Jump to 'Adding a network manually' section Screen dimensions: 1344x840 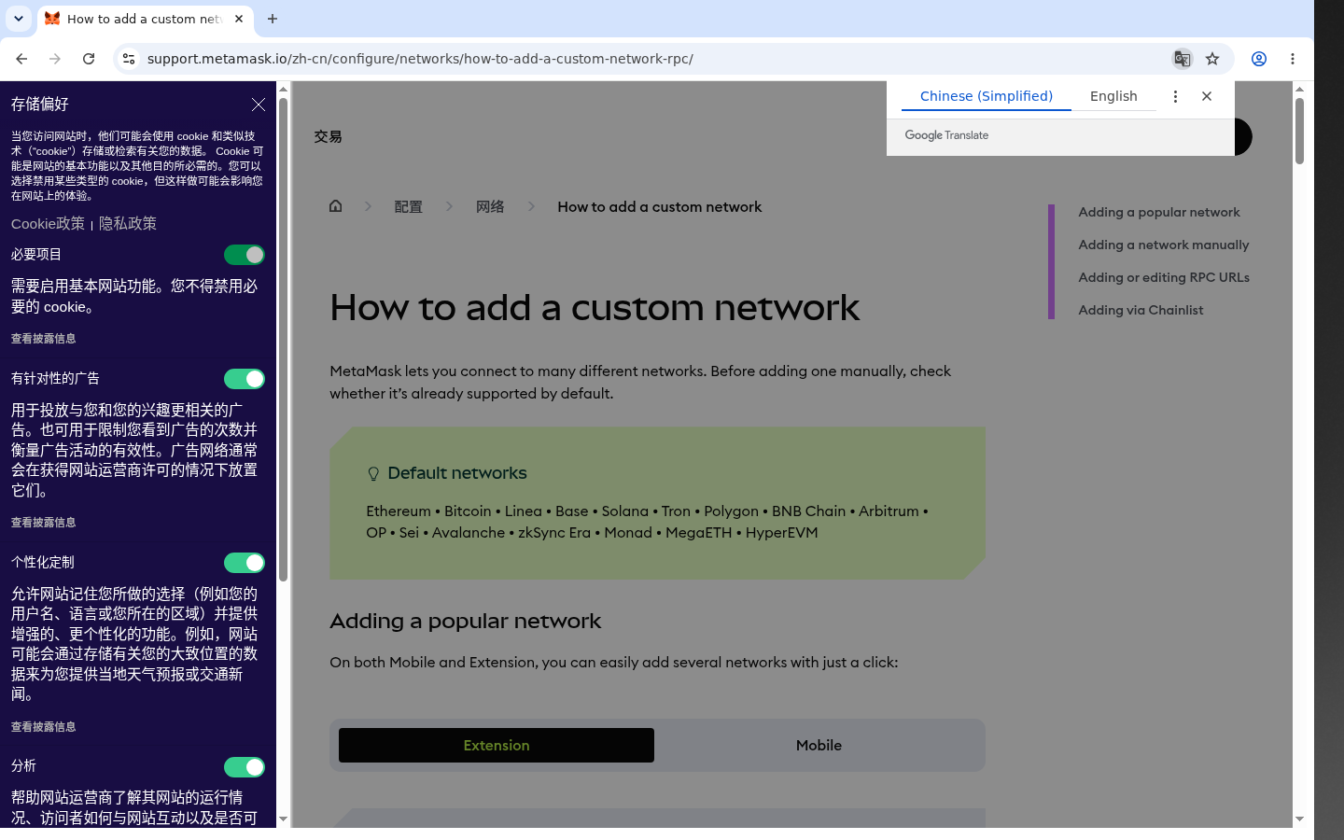tap(1164, 245)
